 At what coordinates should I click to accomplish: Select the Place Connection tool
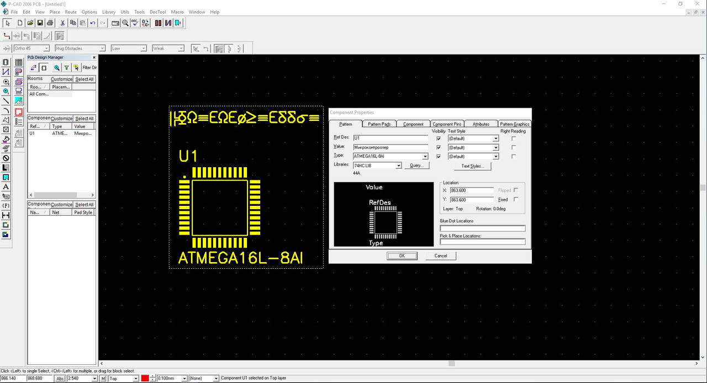click(x=6, y=72)
